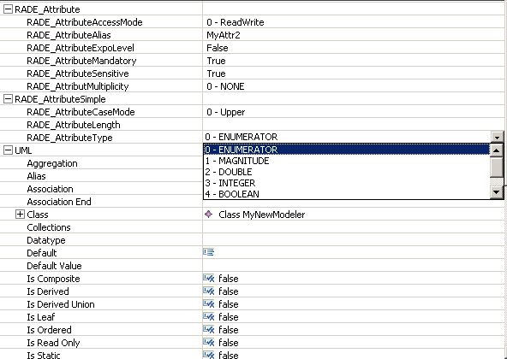Toggle the Is Static false value
Viewport: 507px width, 359px height.
(x=229, y=355)
